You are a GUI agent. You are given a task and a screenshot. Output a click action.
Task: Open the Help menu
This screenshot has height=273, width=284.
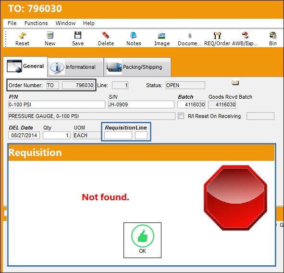click(x=89, y=23)
